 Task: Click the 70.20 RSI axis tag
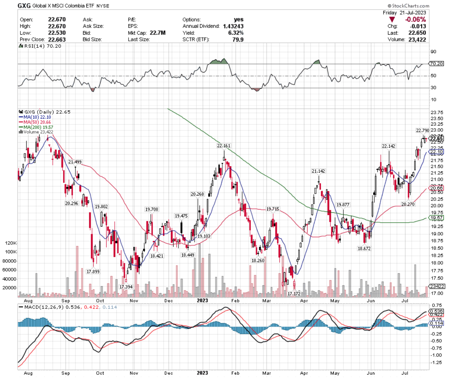click(x=437, y=63)
